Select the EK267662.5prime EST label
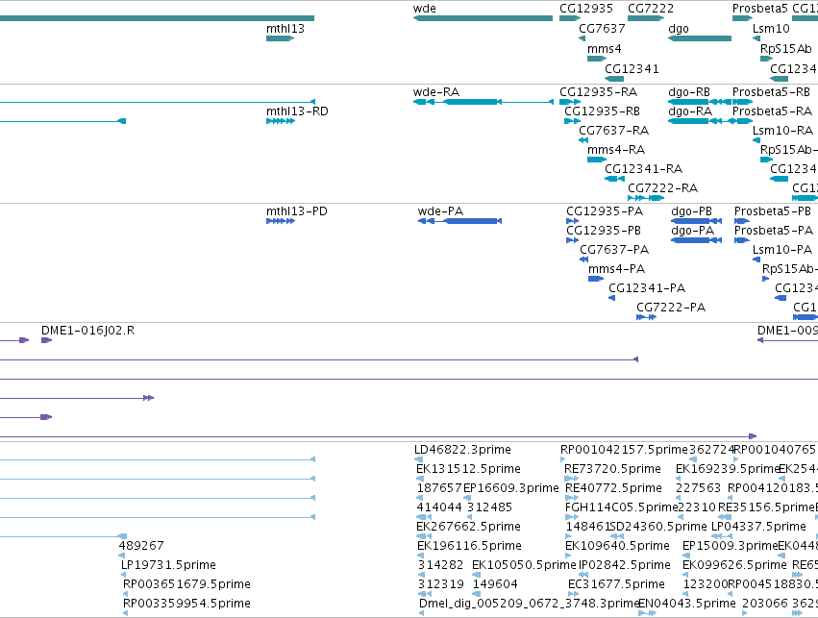This screenshot has height=618, width=818. [x=468, y=527]
